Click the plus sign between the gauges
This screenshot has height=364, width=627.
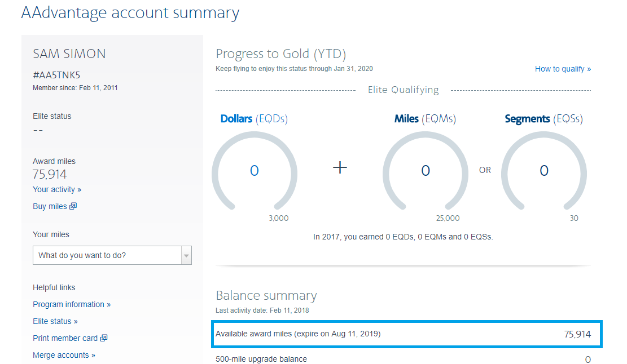tap(340, 167)
